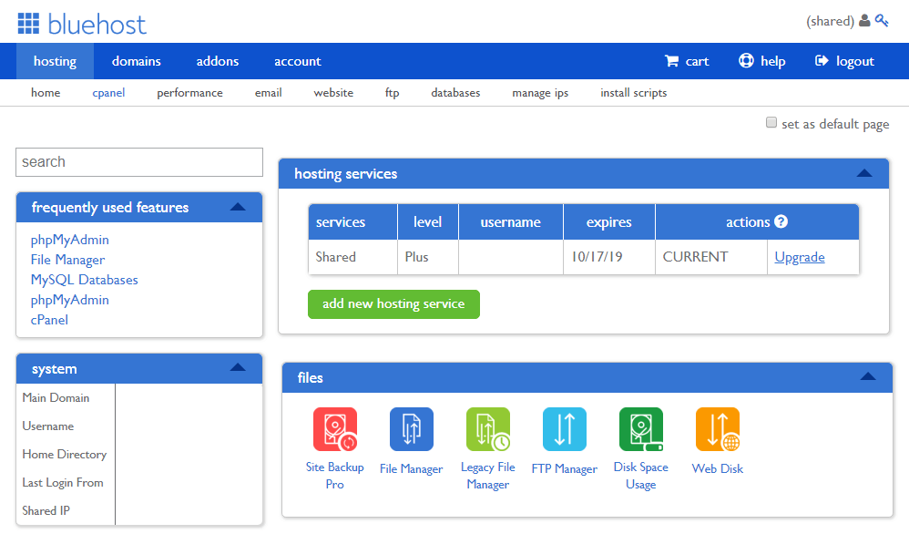Click the Upgrade link in hosting services
This screenshot has height=534, width=909.
point(800,257)
